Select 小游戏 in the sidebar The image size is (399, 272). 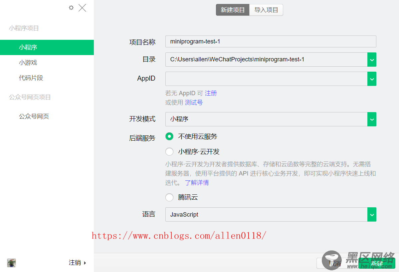click(x=28, y=63)
